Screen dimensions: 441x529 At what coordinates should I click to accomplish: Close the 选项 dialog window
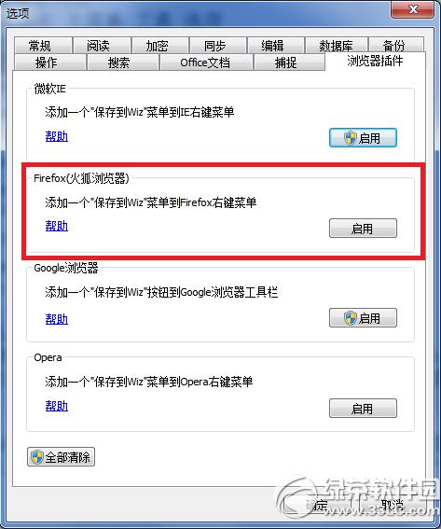point(412,9)
